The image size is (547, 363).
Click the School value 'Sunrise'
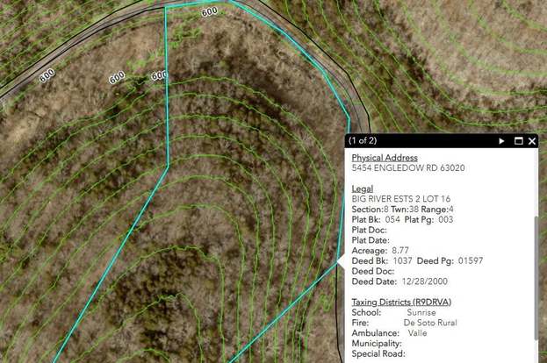[421, 312]
